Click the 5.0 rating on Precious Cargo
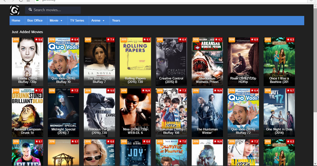The width and height of the screenshot is (317, 166). pos(110,91)
